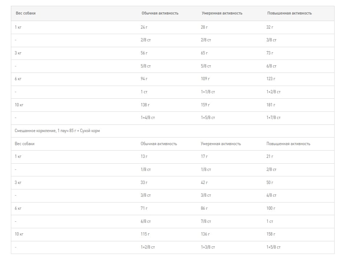Screen dimensions: 340x258
Task: Select the 24 г cell
Action: coord(144,27)
